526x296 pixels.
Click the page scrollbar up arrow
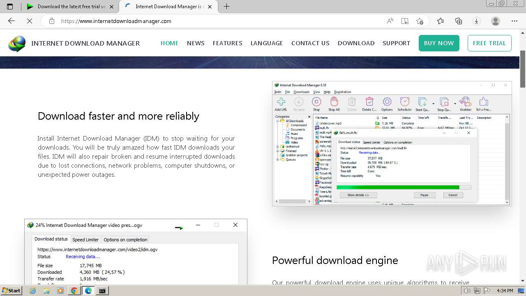[x=523, y=32]
